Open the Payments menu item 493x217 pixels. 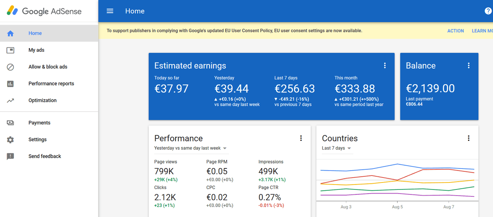click(39, 123)
